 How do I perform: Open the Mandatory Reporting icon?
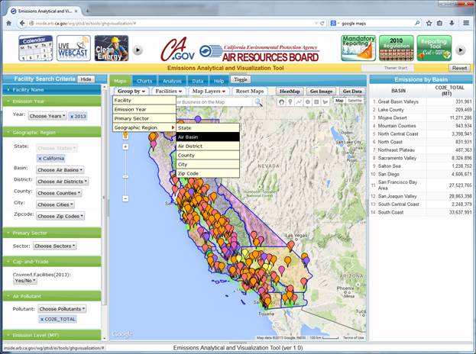357,47
